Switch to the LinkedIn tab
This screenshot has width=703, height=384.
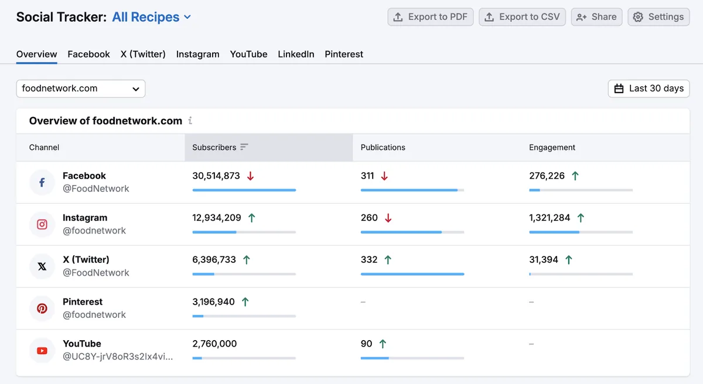click(x=296, y=54)
